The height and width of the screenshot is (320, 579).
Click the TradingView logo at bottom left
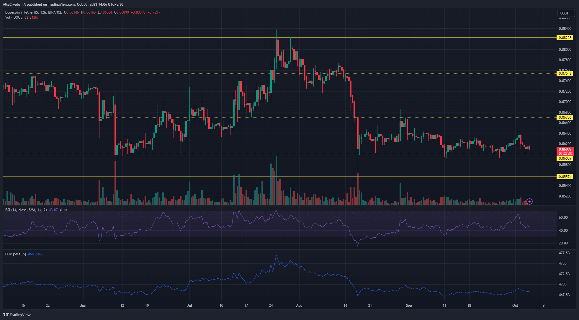click(x=17, y=315)
